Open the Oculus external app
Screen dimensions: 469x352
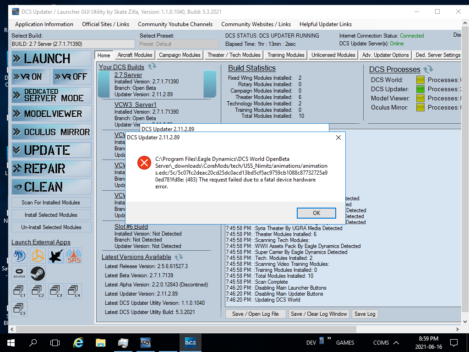[x=19, y=274]
